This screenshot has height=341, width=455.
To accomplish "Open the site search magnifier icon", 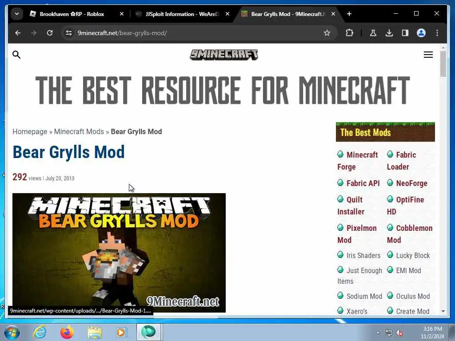I will point(16,55).
